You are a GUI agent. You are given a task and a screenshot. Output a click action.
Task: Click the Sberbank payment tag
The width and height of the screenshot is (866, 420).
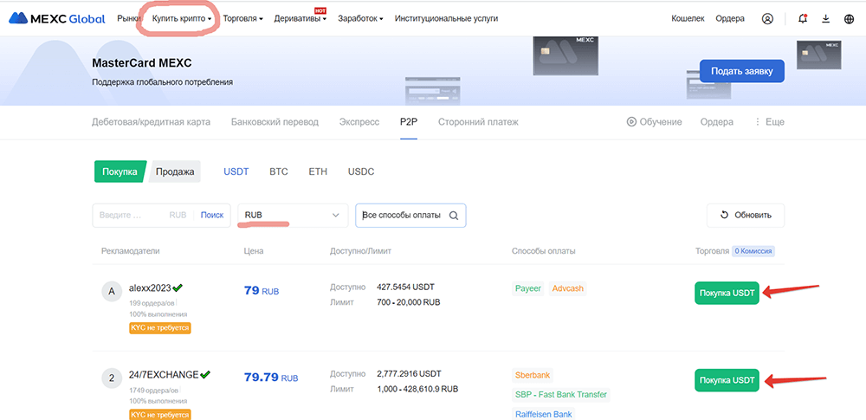pos(533,375)
